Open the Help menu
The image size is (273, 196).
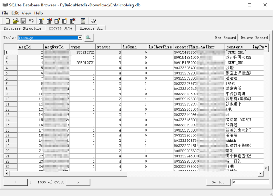point(38,13)
